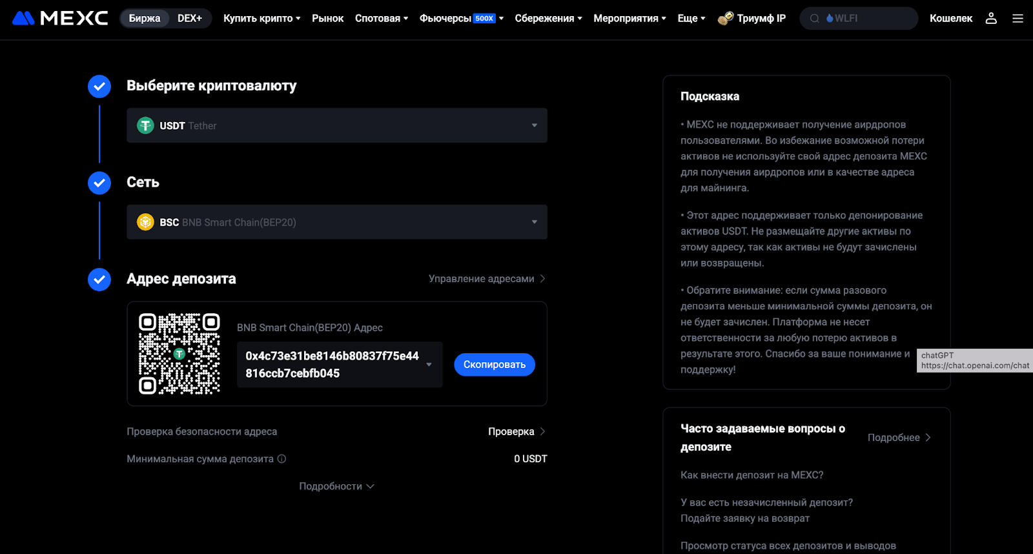Open the Еще menu
The height and width of the screenshot is (554, 1033).
click(691, 18)
